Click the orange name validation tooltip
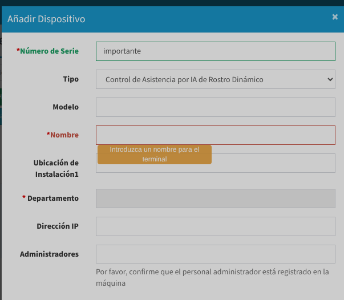The width and height of the screenshot is (344, 300). 154,155
